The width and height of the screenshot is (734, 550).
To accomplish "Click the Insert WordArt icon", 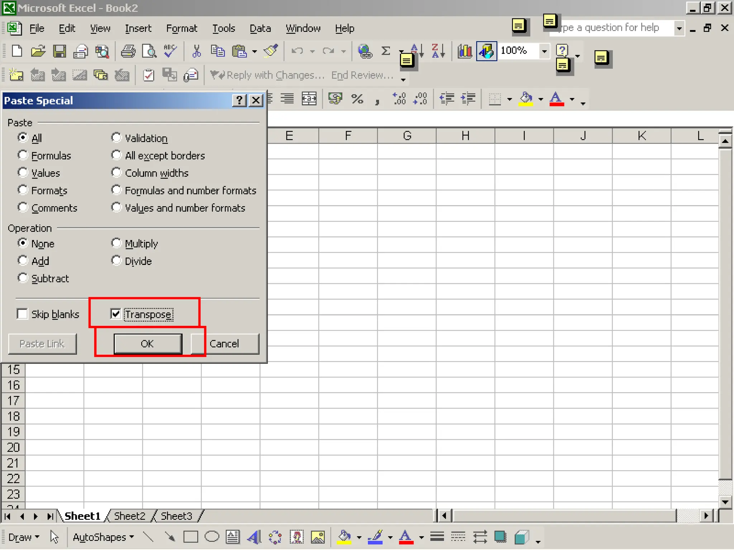I will click(x=254, y=537).
